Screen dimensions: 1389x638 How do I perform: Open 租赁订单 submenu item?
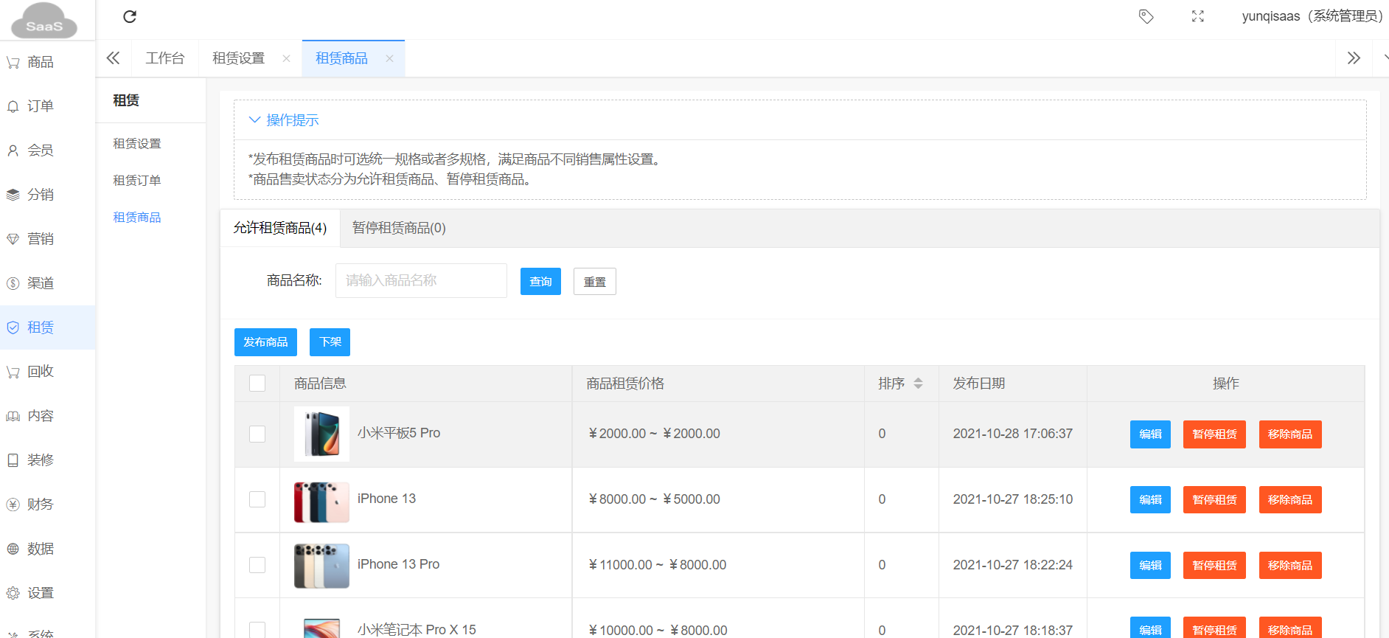pyautogui.click(x=137, y=181)
